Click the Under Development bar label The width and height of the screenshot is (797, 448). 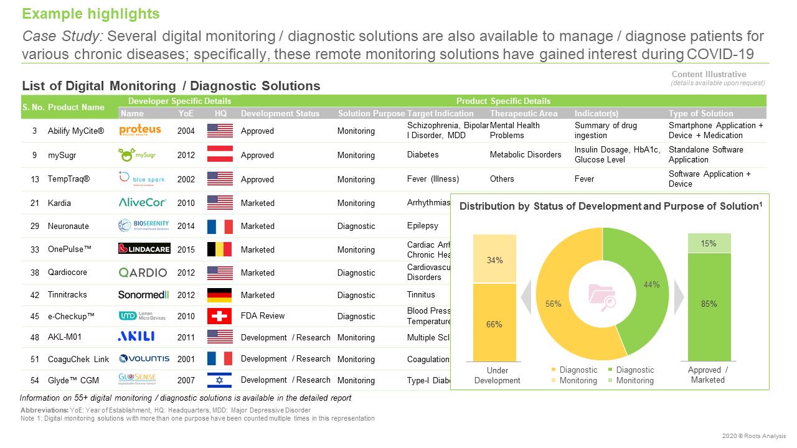[497, 375]
